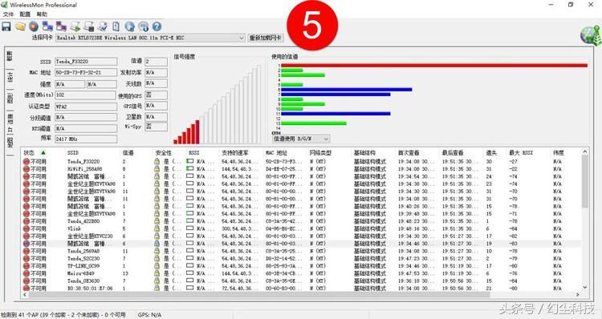Click the computer with green arrow icon
Viewport: 602px width, 319px height.
75,26
